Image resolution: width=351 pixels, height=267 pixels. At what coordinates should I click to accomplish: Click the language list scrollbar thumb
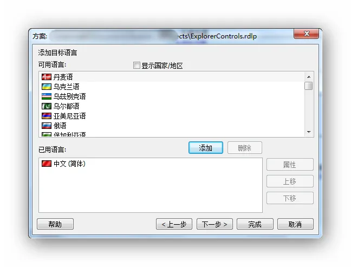coord(309,86)
